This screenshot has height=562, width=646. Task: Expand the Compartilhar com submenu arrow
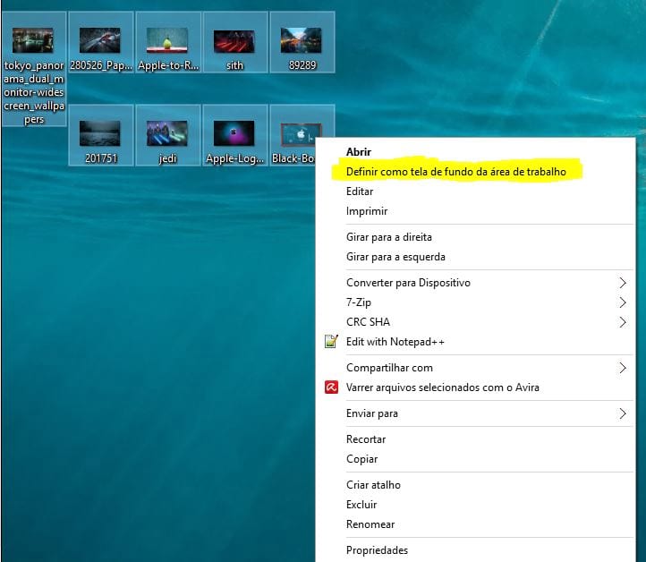tap(623, 368)
